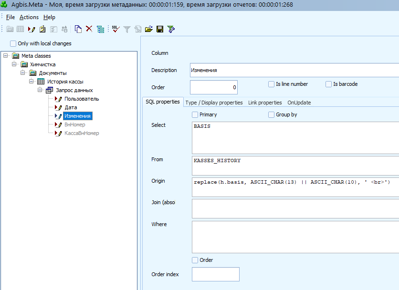The height and width of the screenshot is (290, 399).
Task: Collapse the Meta classes tree node
Action: [x=6, y=55]
